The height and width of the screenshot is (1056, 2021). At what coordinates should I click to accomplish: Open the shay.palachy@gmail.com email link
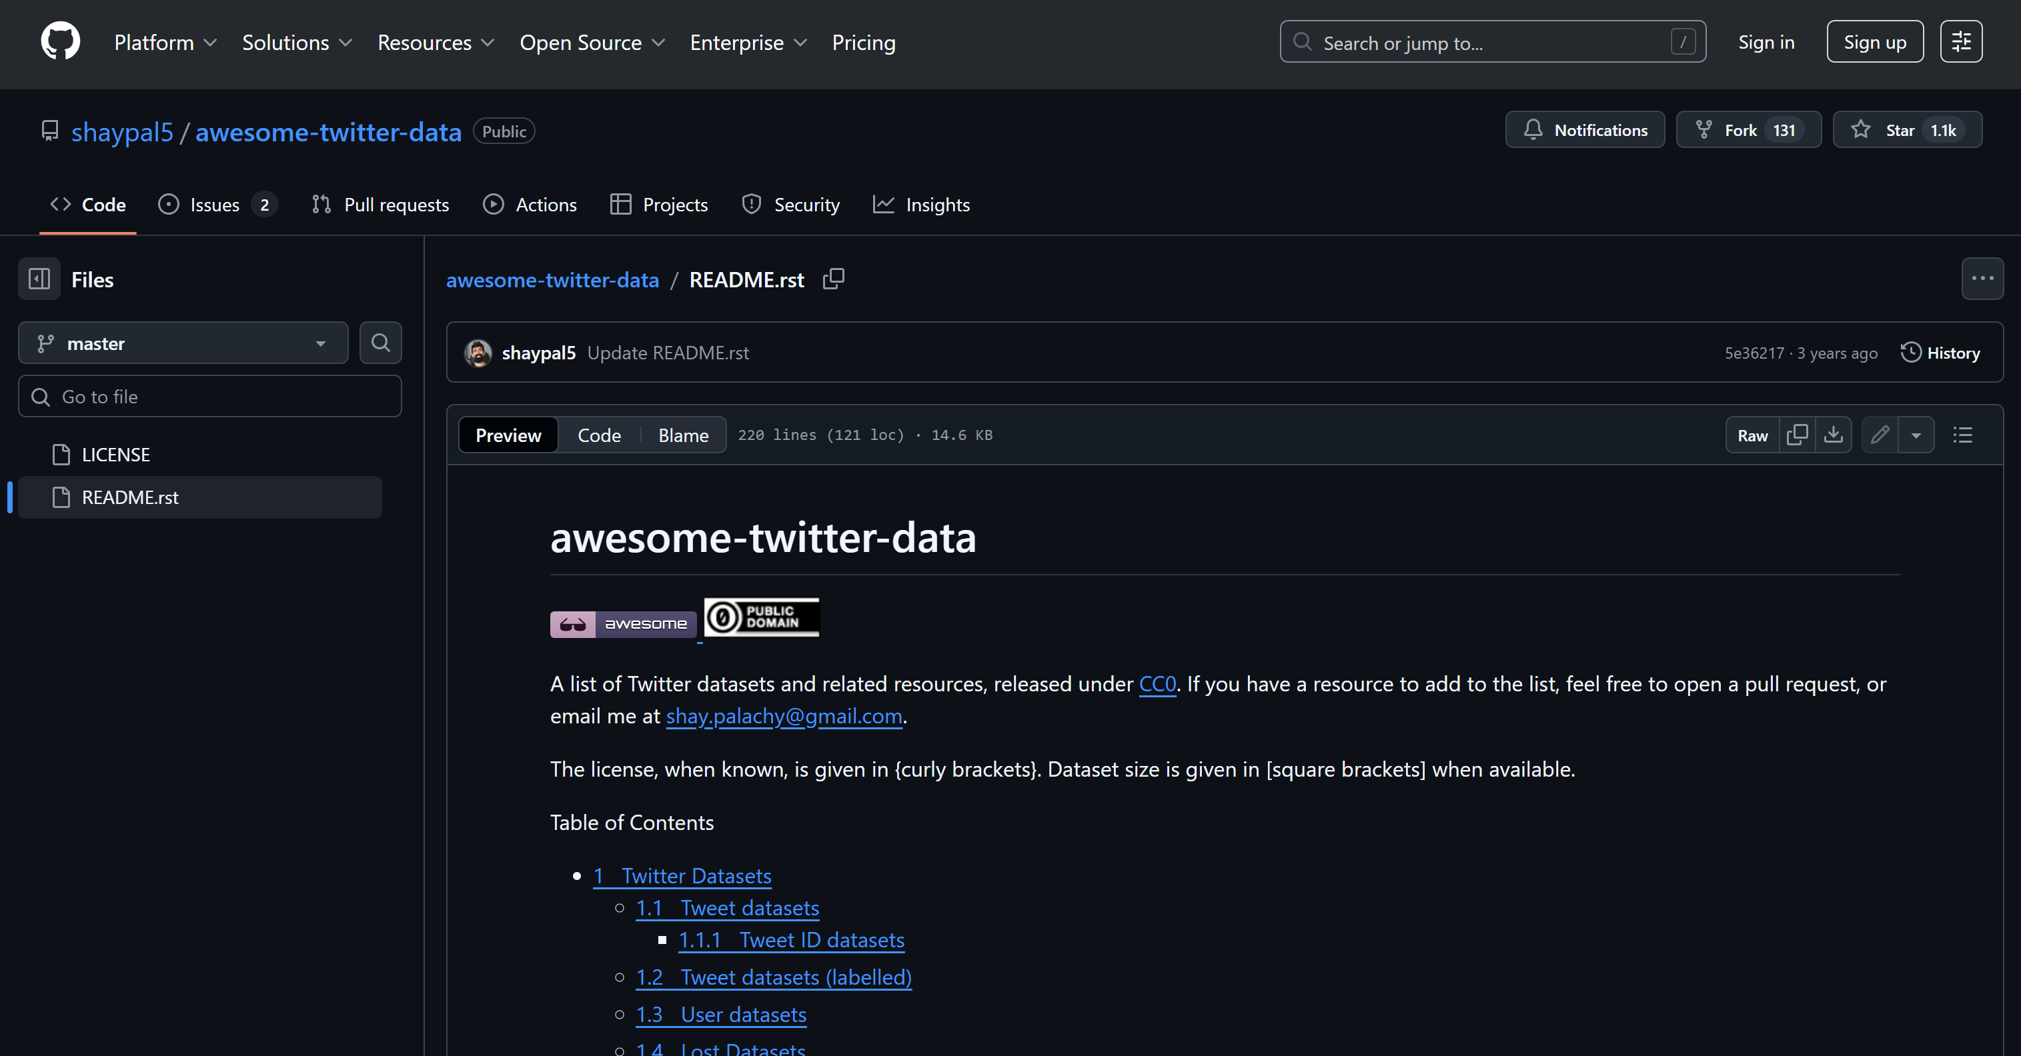tap(783, 716)
